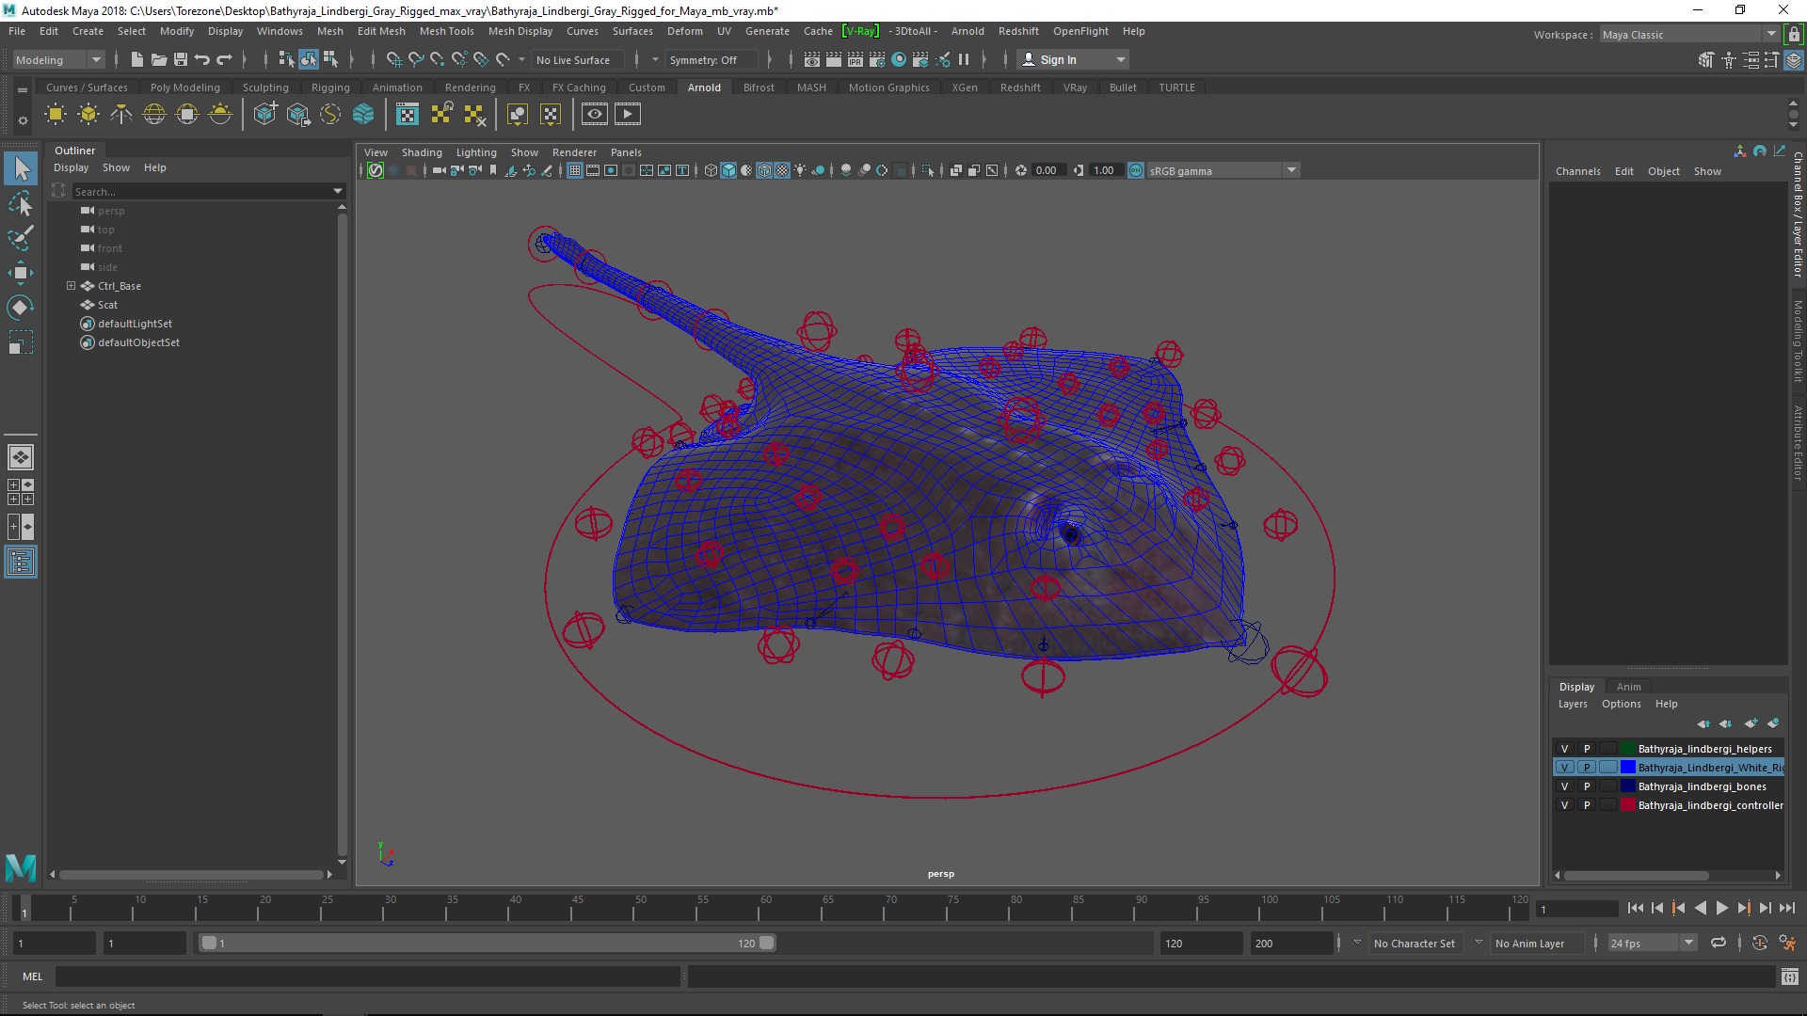Toggle auto keyframe icon
1807x1016 pixels.
tap(1759, 943)
